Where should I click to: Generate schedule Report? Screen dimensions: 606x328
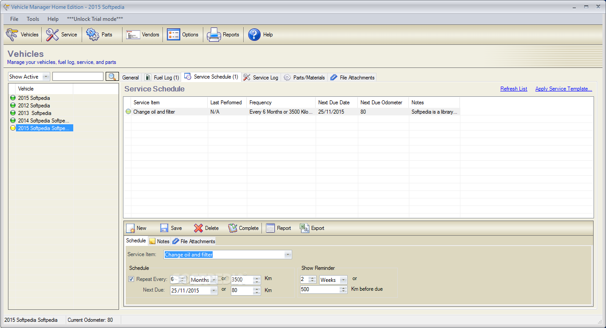[278, 228]
